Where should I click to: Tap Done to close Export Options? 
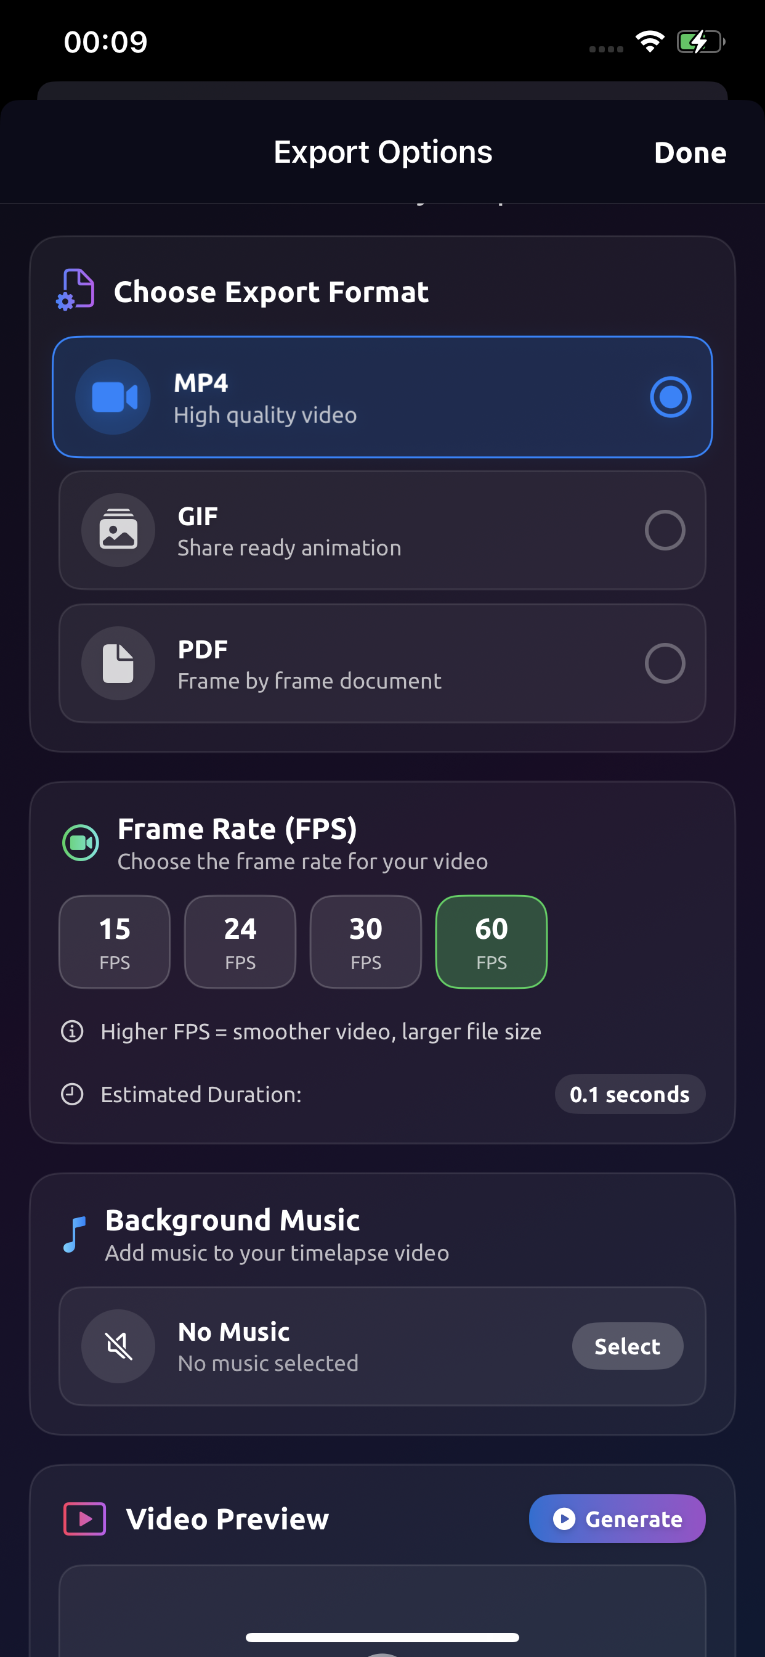point(690,152)
